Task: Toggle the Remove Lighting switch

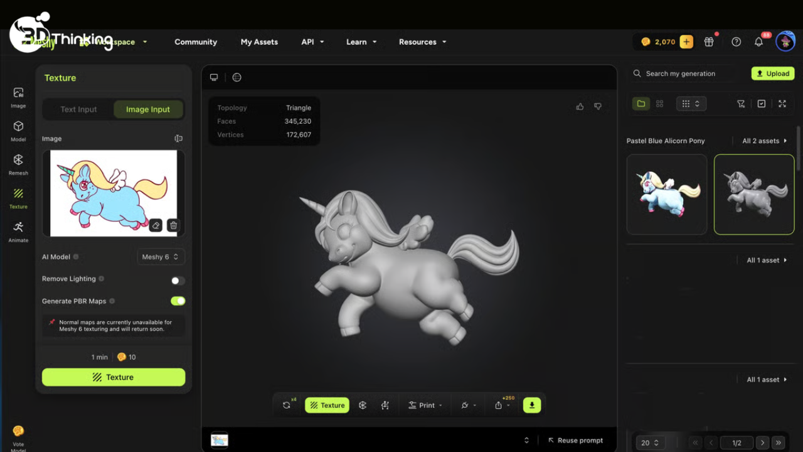Action: point(178,281)
